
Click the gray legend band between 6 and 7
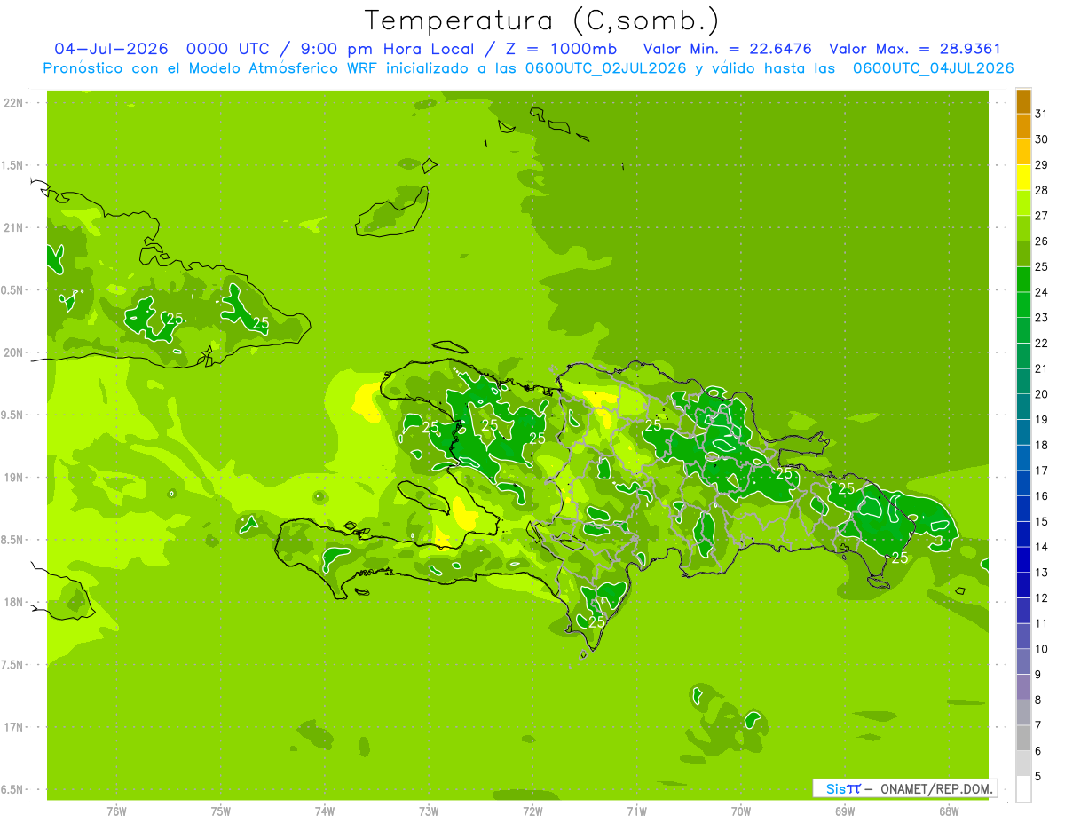click(x=1023, y=738)
